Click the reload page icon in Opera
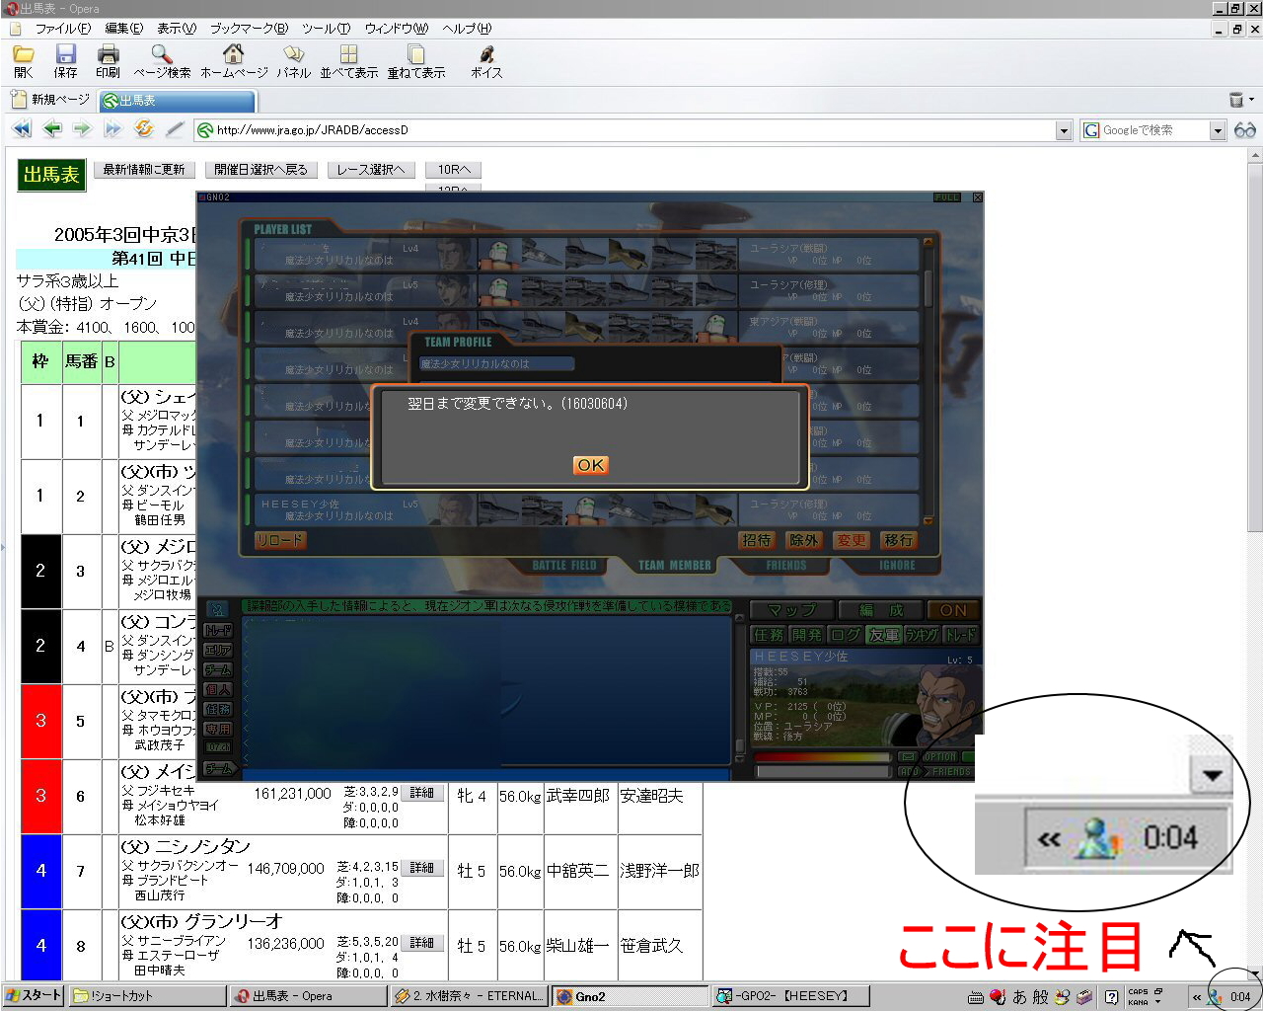Image resolution: width=1263 pixels, height=1011 pixels. (x=144, y=129)
